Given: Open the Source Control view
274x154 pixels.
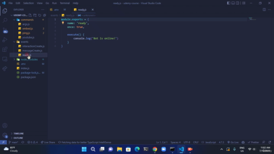Looking at the screenshot, I should tap(5, 30).
